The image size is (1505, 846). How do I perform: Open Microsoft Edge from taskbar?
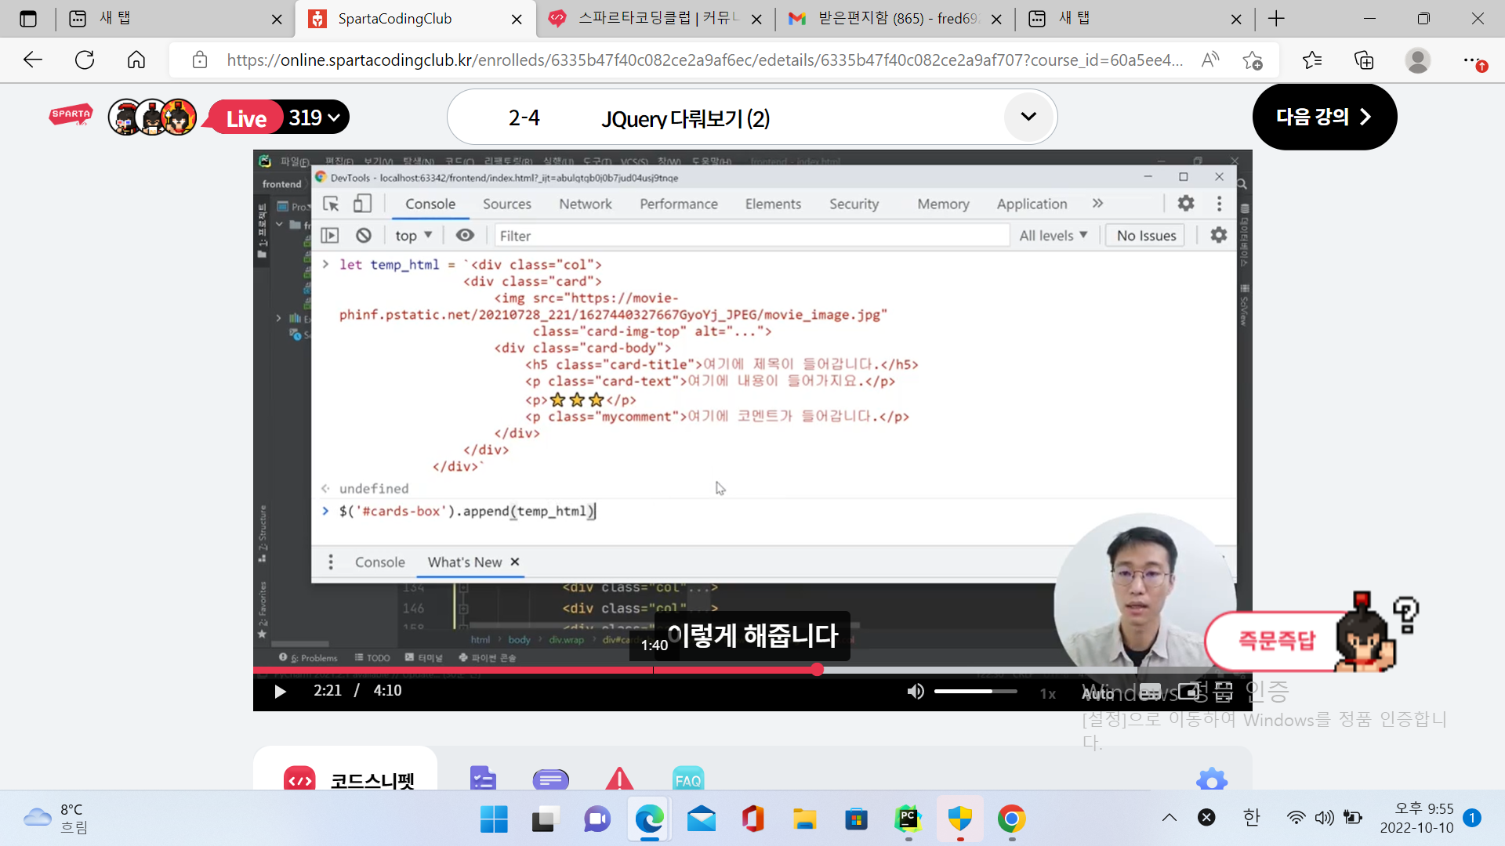click(649, 819)
